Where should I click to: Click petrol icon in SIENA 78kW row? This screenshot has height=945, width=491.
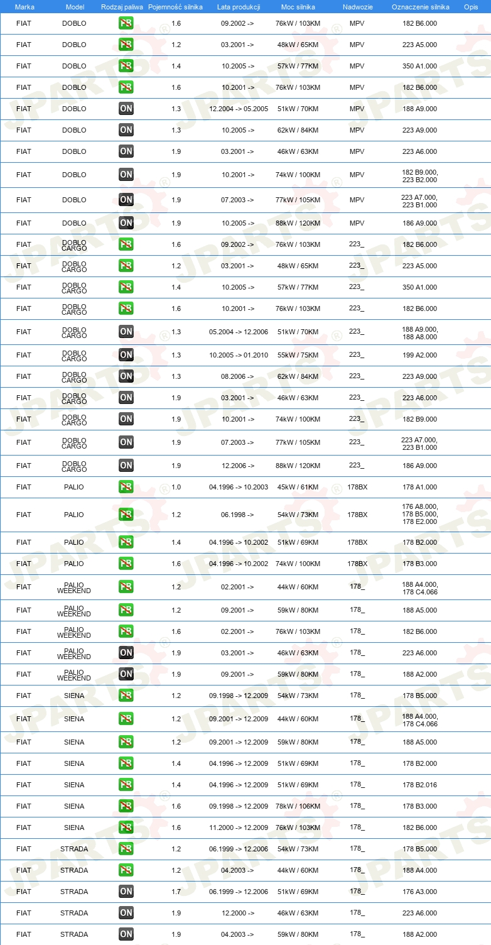(126, 806)
